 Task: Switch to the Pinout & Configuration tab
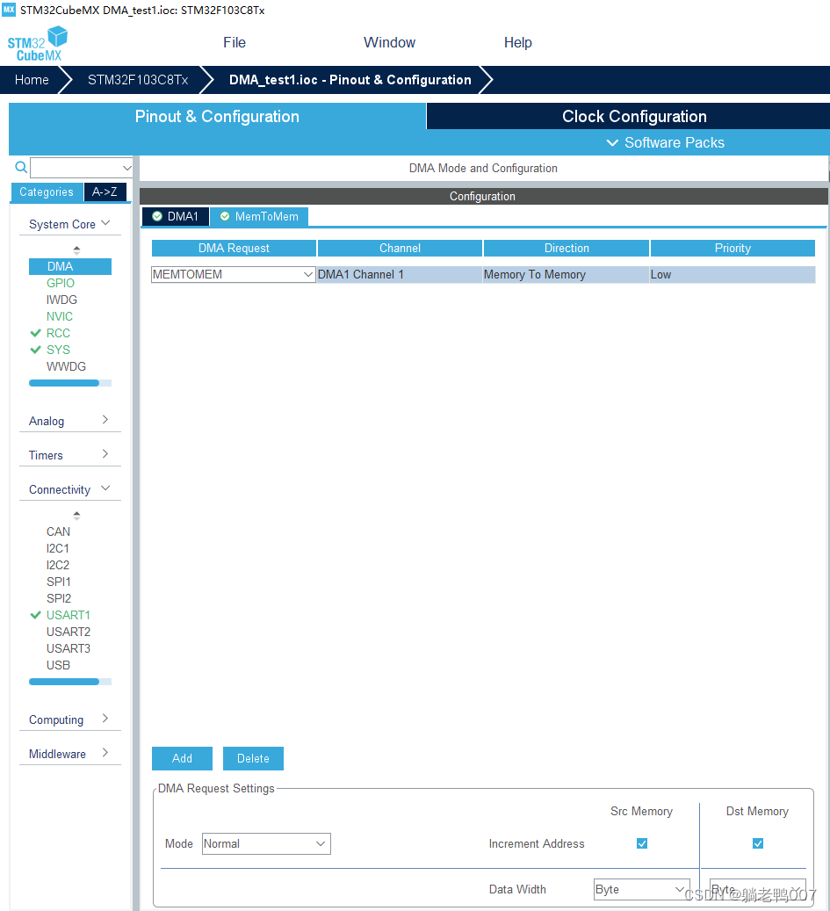(217, 116)
